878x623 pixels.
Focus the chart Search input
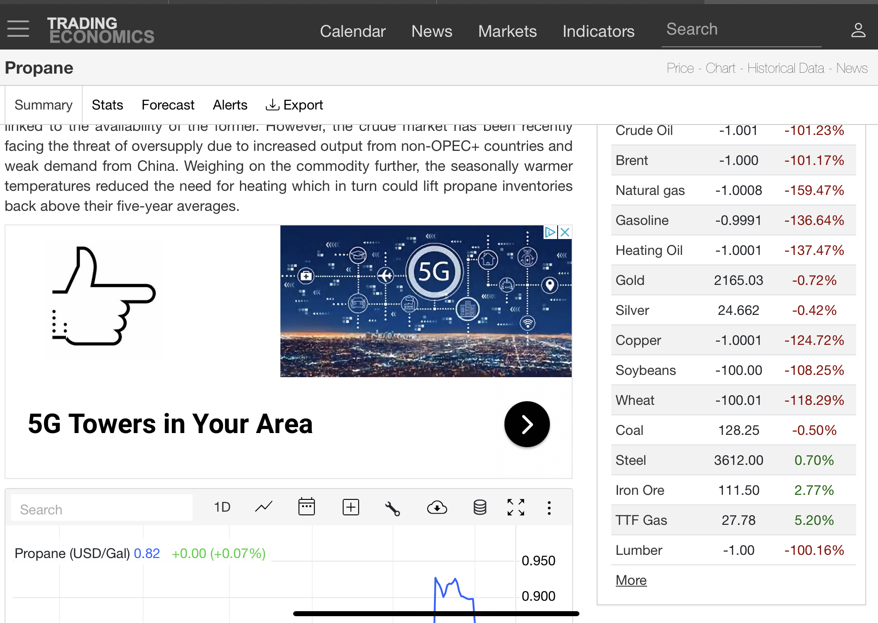pyautogui.click(x=102, y=509)
